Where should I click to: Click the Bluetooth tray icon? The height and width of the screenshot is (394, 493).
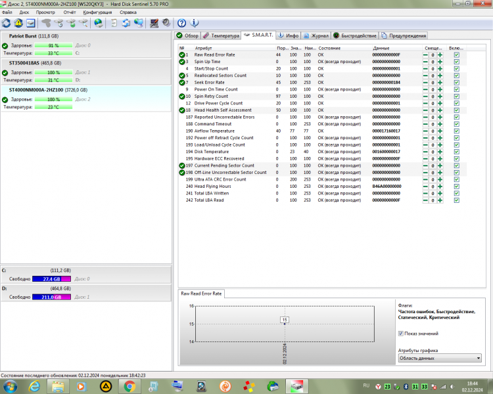coord(406,387)
